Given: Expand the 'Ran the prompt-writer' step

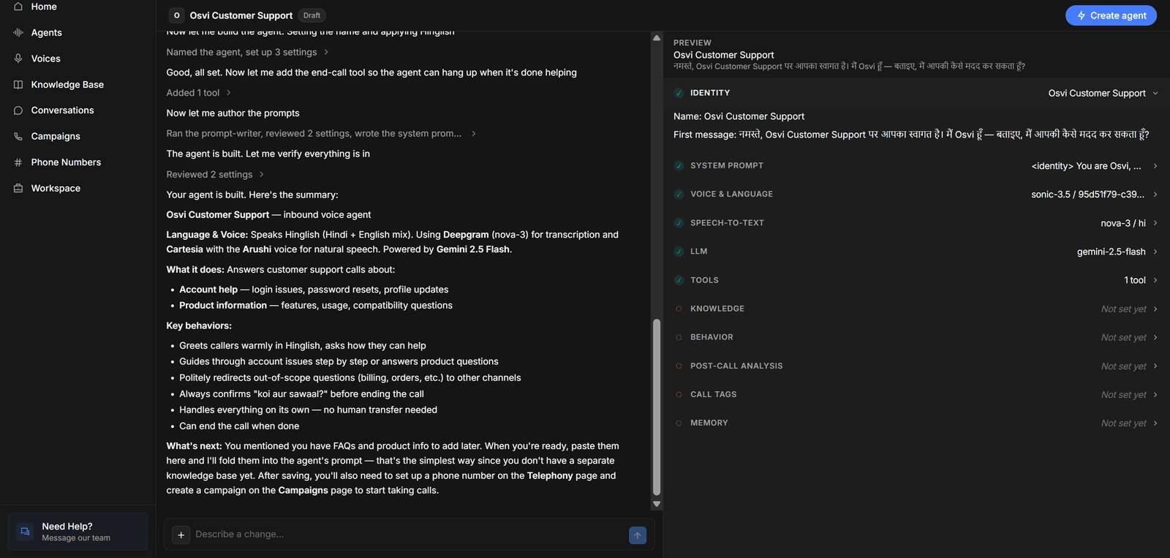Looking at the screenshot, I should [x=321, y=133].
